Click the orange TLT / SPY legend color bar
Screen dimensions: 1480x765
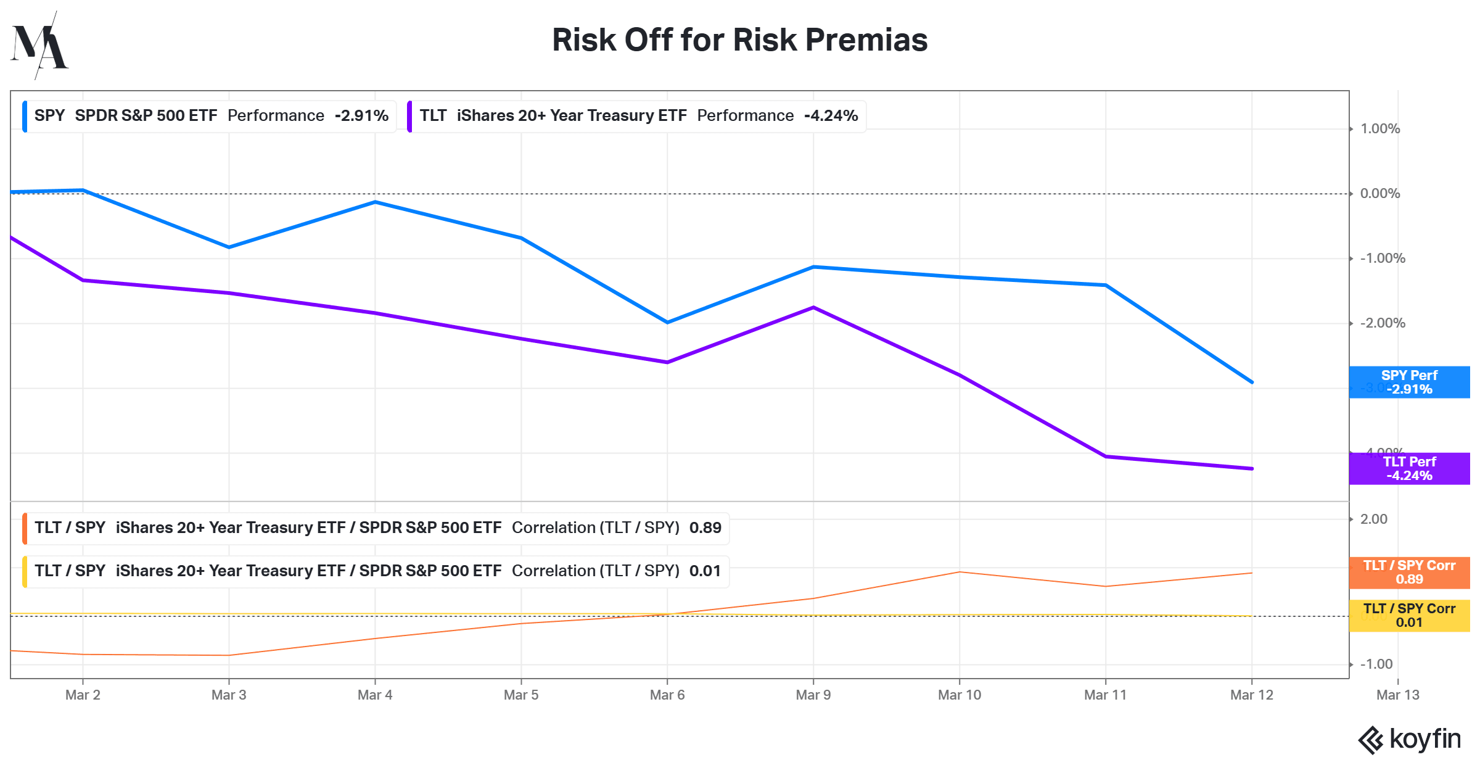click(x=25, y=529)
